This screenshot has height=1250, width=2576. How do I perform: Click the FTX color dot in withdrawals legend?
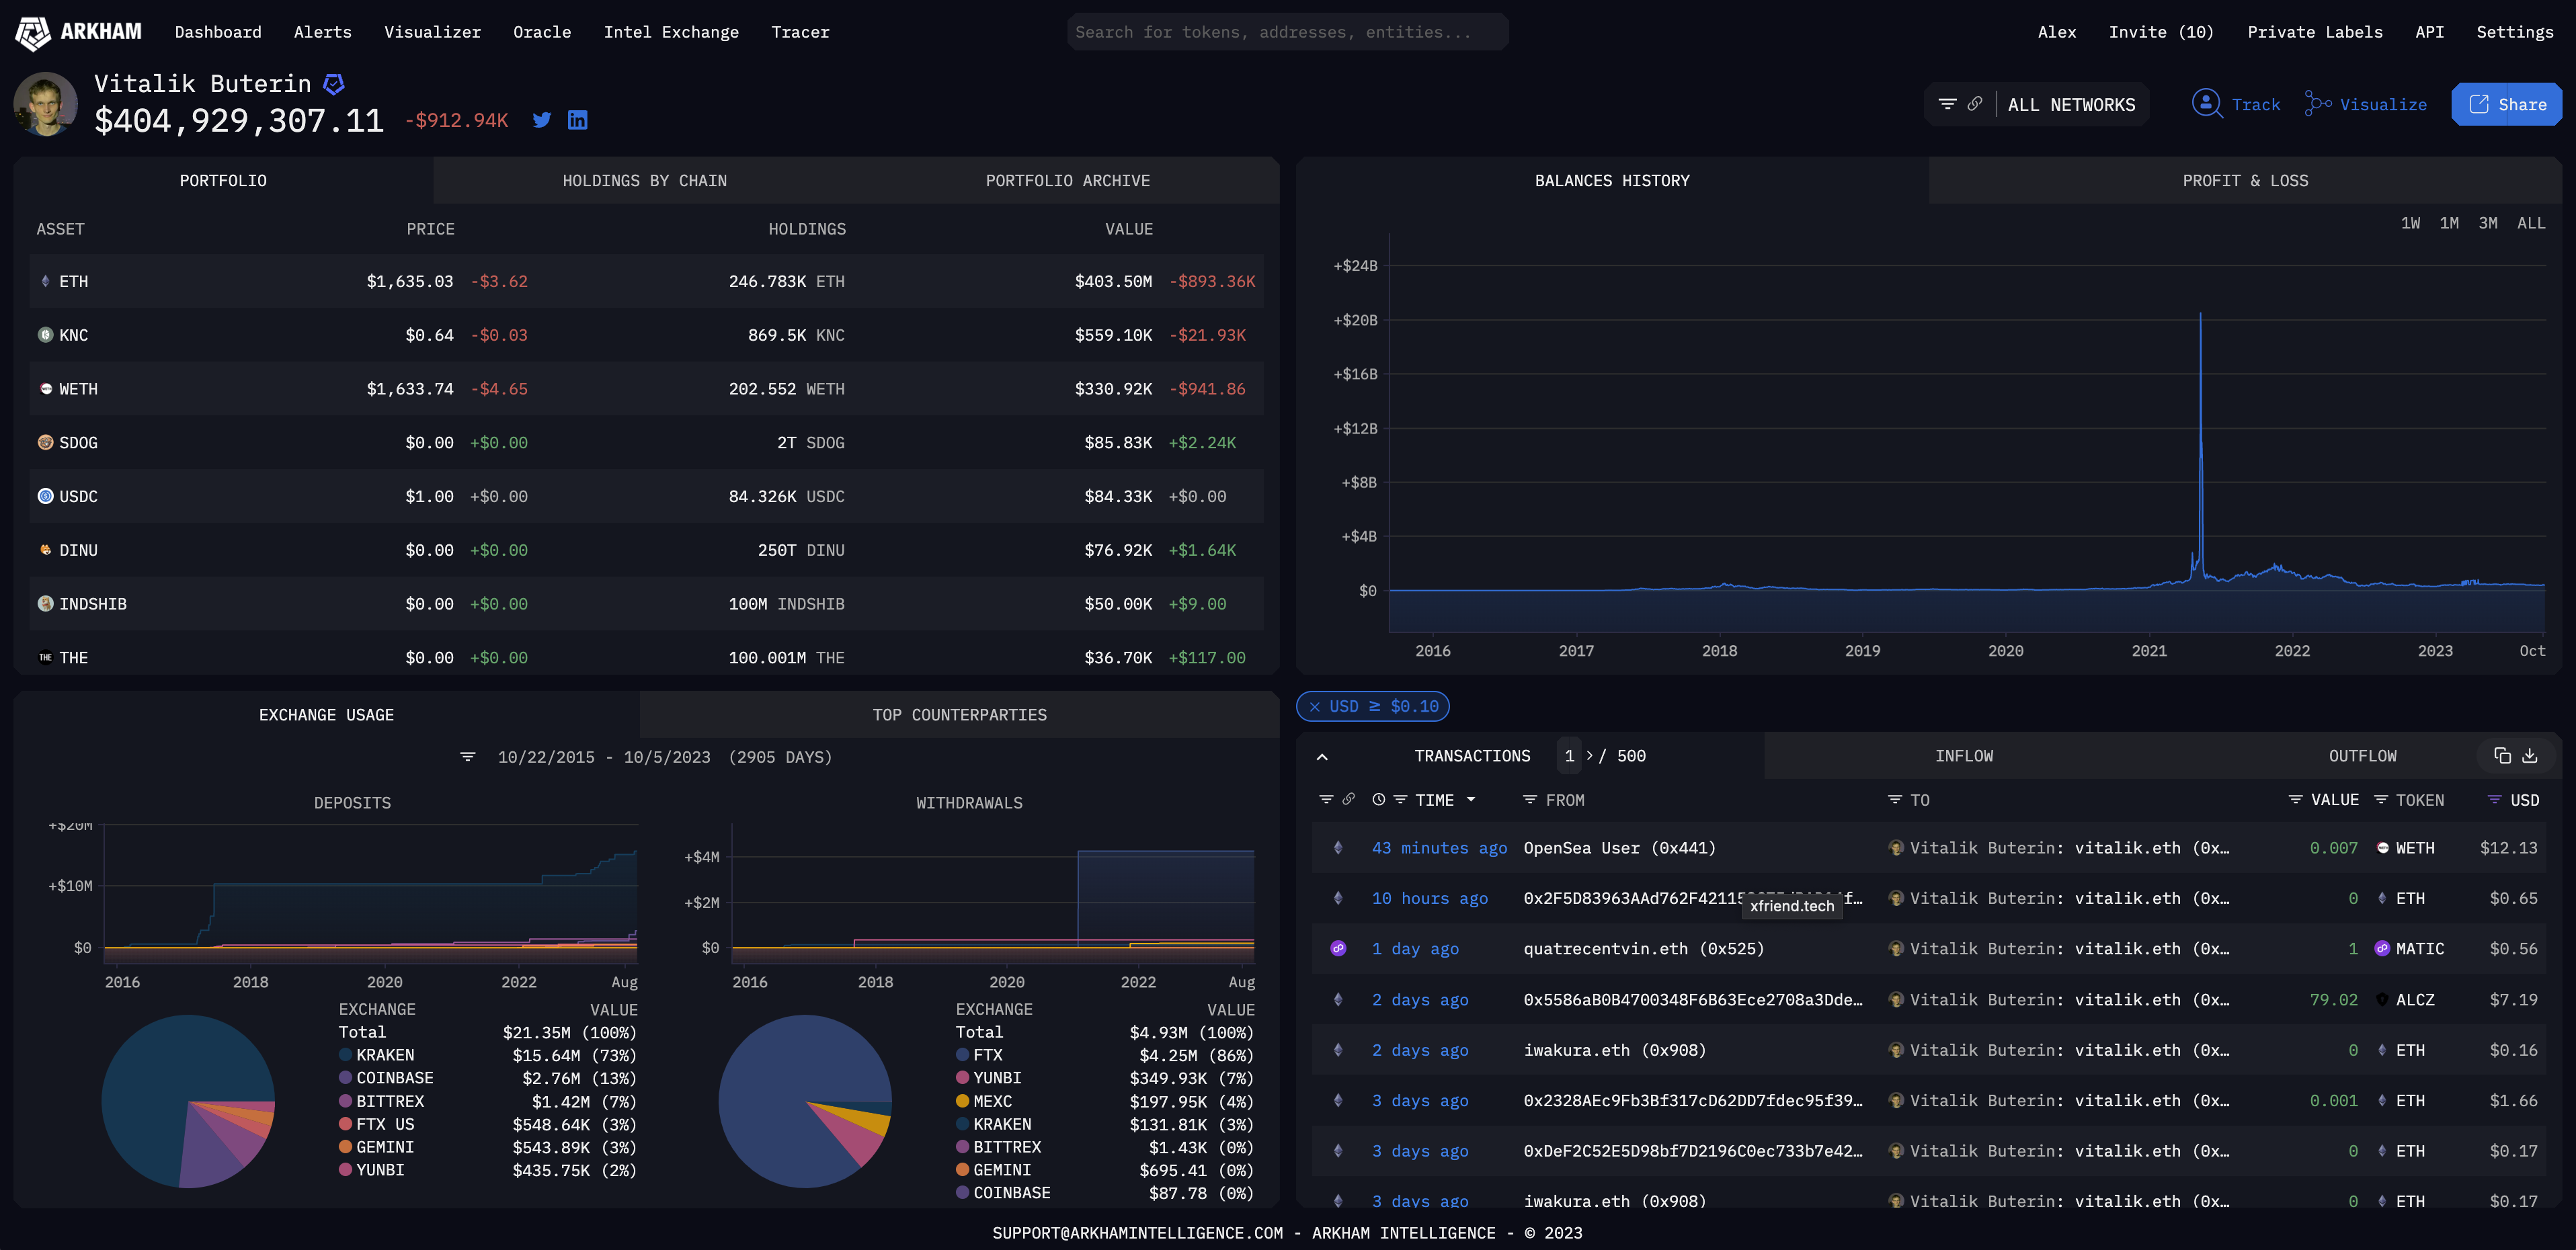coord(962,1055)
